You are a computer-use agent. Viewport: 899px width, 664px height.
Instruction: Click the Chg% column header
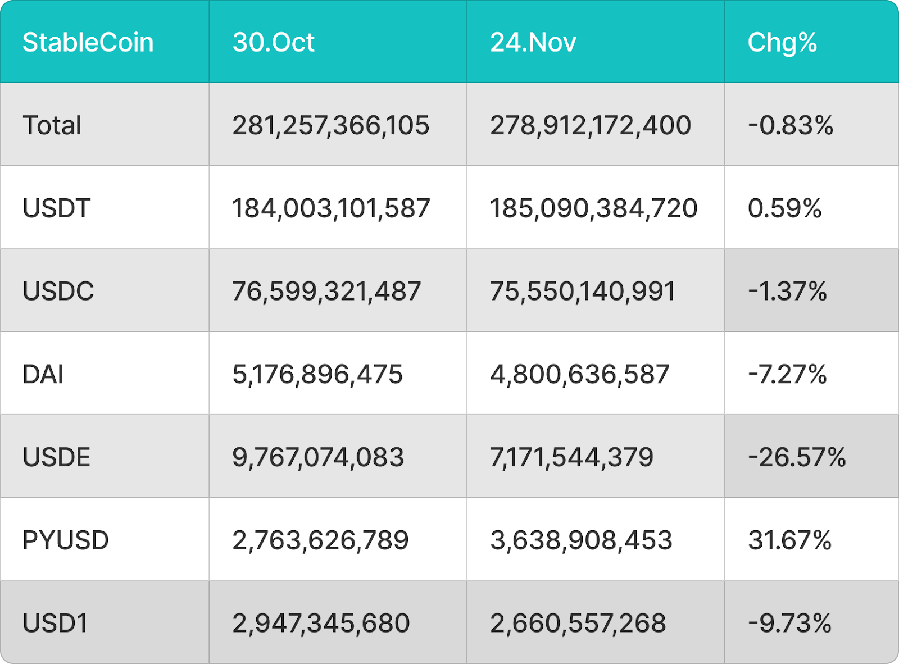tap(782, 43)
